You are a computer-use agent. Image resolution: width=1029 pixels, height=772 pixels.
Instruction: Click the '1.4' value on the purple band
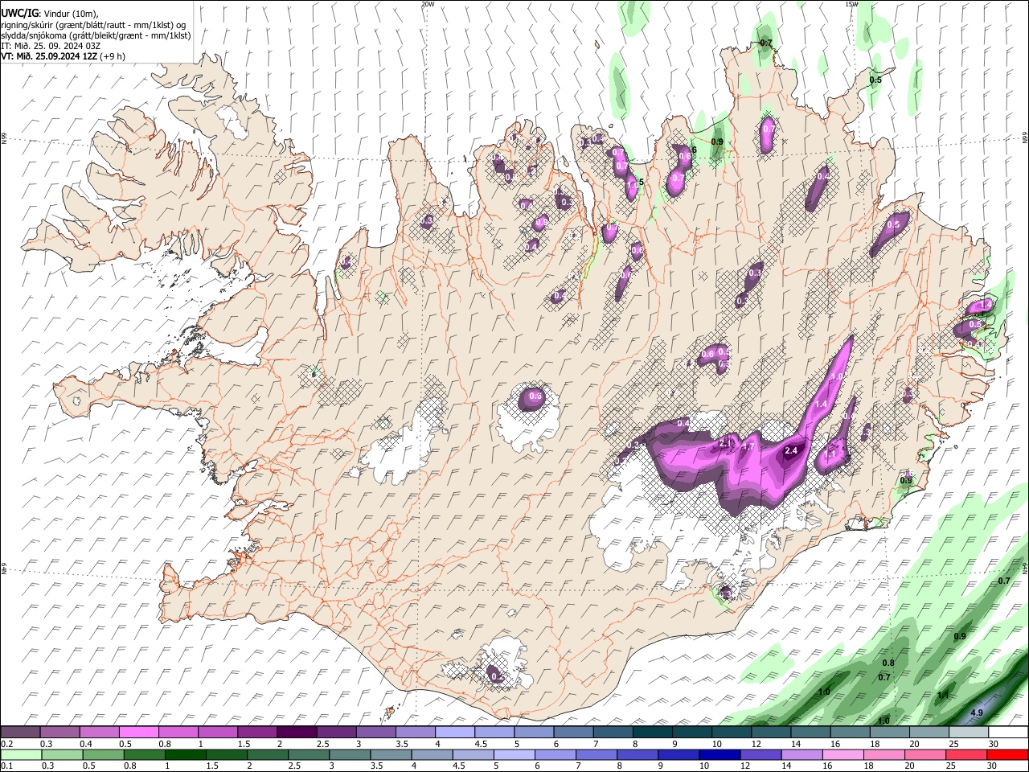click(x=821, y=404)
